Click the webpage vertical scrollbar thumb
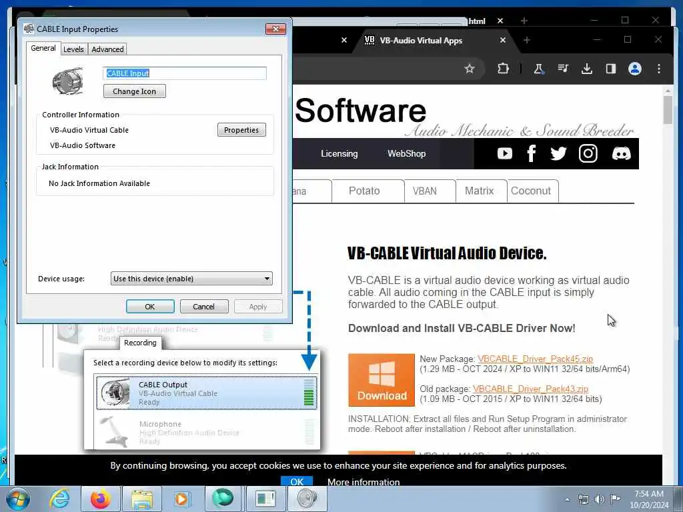 click(667, 109)
